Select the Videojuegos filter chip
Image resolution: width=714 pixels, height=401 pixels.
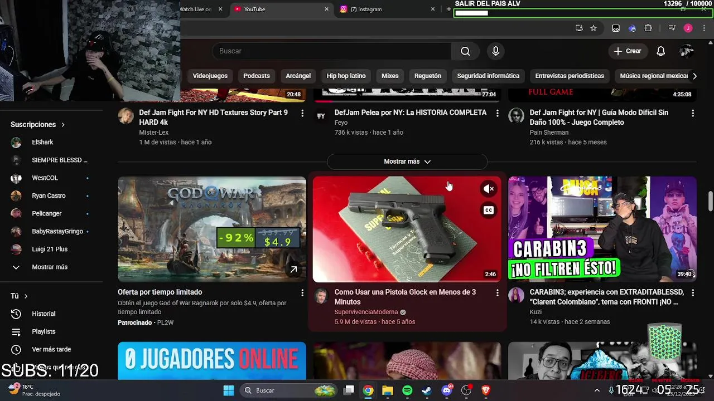(210, 76)
